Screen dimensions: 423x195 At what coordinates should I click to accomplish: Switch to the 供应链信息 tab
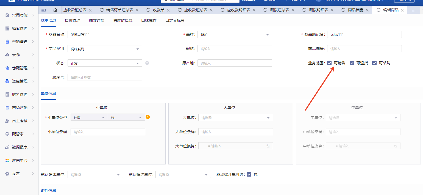123,20
